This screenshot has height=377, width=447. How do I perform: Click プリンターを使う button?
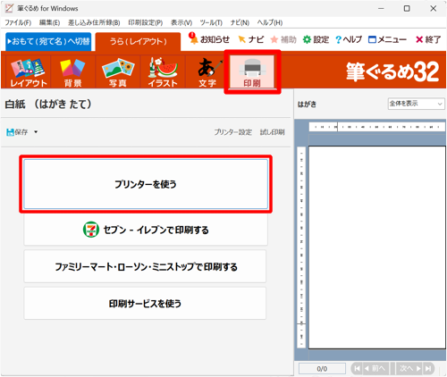[146, 184]
